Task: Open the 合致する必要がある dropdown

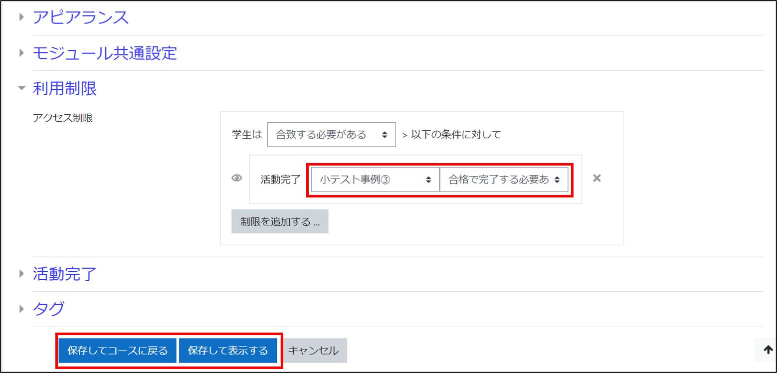Action: 332,134
